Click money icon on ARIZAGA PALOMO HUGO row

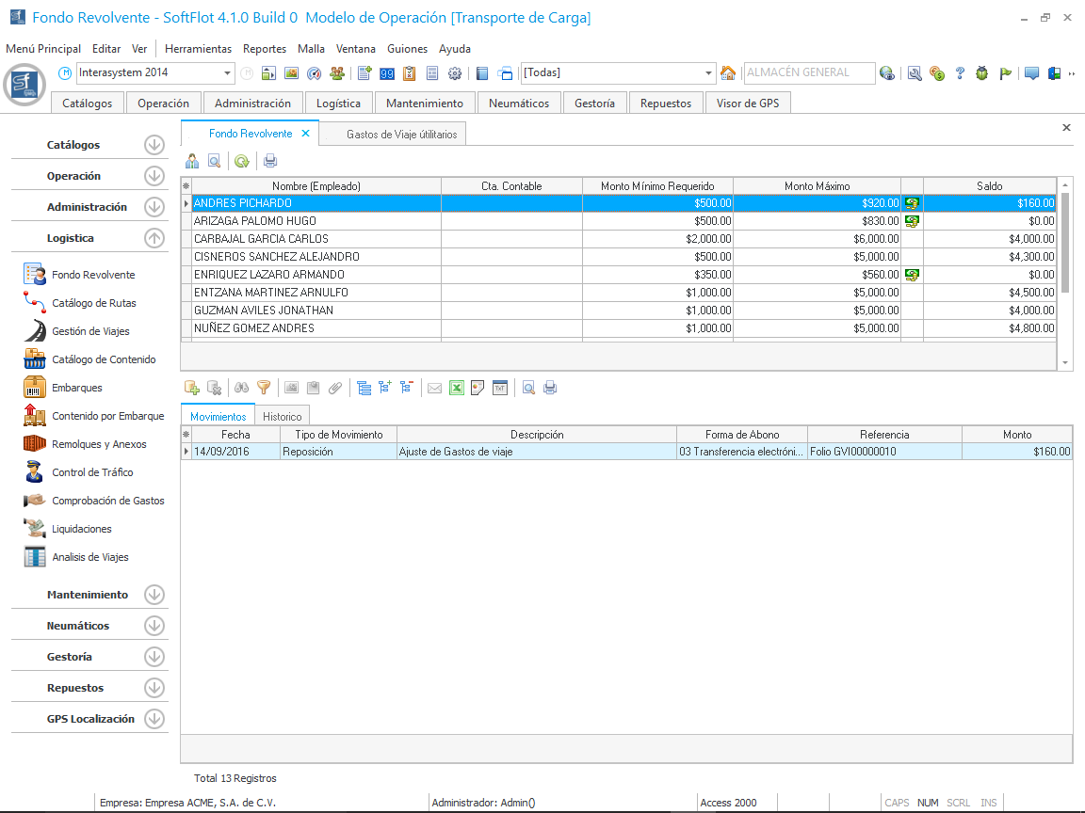click(912, 221)
